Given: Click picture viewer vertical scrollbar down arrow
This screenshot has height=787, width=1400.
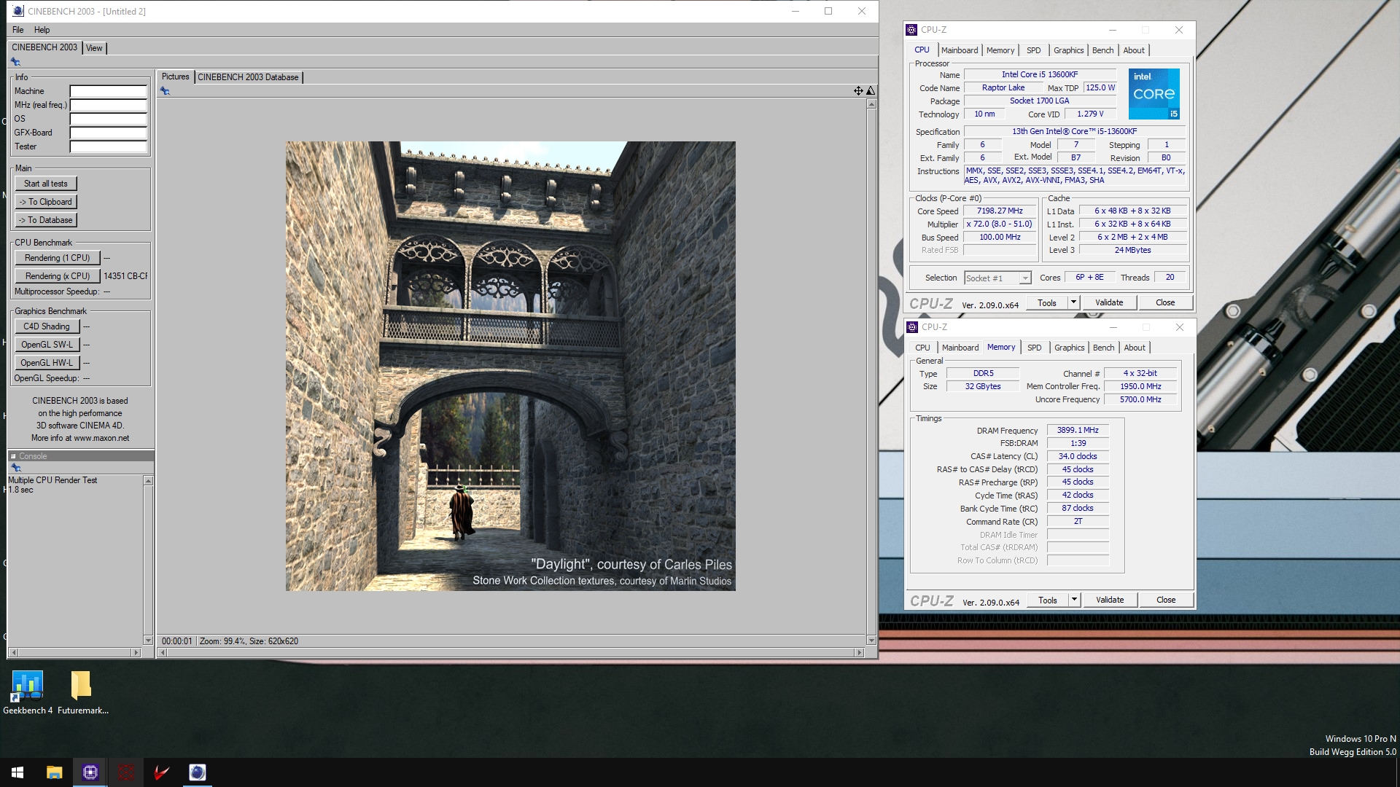Looking at the screenshot, I should (x=871, y=641).
